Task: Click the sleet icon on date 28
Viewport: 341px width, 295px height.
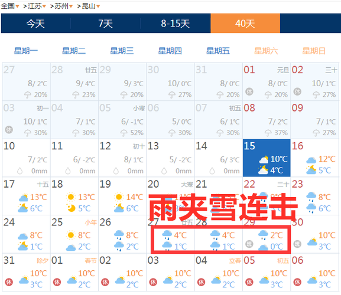Action: pyautogui.click(x=215, y=235)
